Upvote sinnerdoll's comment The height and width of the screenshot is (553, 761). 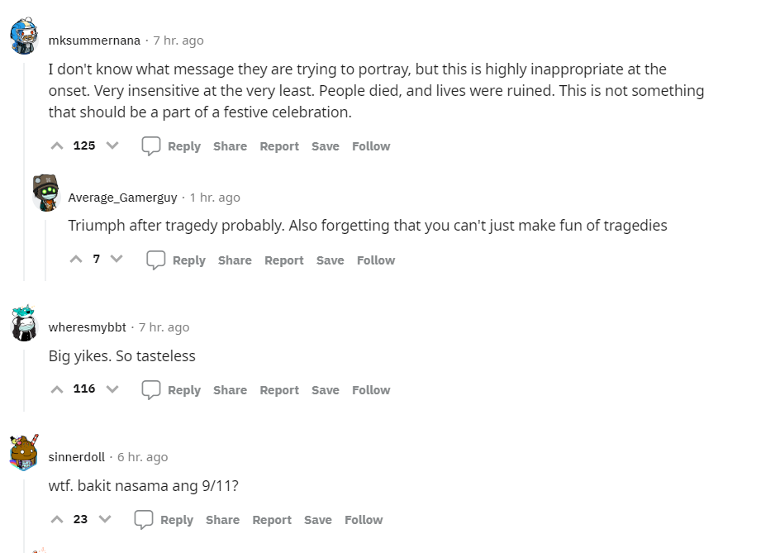pos(57,519)
